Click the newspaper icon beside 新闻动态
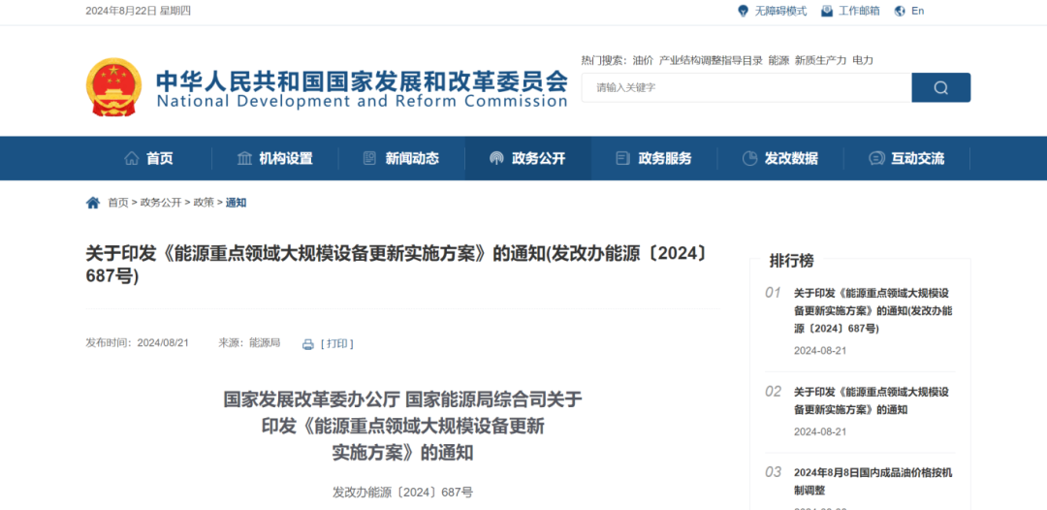The image size is (1047, 510). click(369, 158)
